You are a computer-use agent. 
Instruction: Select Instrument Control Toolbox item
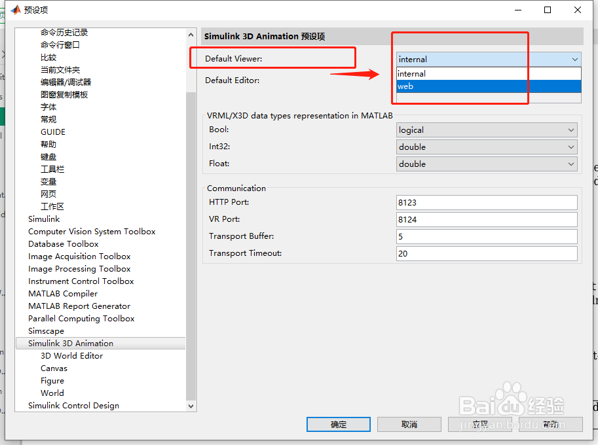point(81,281)
